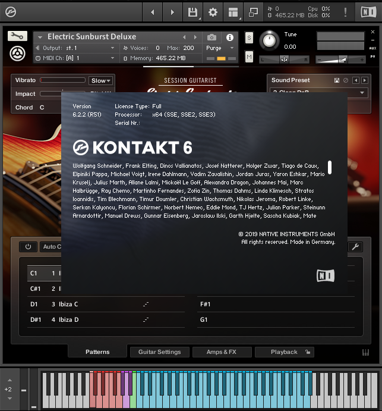382x411 pixels.
Task: Reset the Sound Preset with circle-slash icon
Action: point(346,80)
